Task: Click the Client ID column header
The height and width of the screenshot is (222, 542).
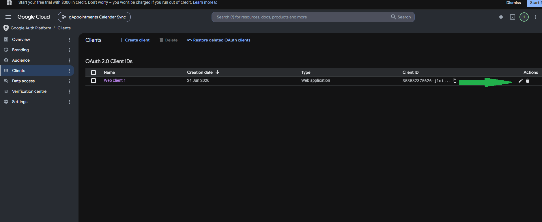Action: click(x=410, y=72)
